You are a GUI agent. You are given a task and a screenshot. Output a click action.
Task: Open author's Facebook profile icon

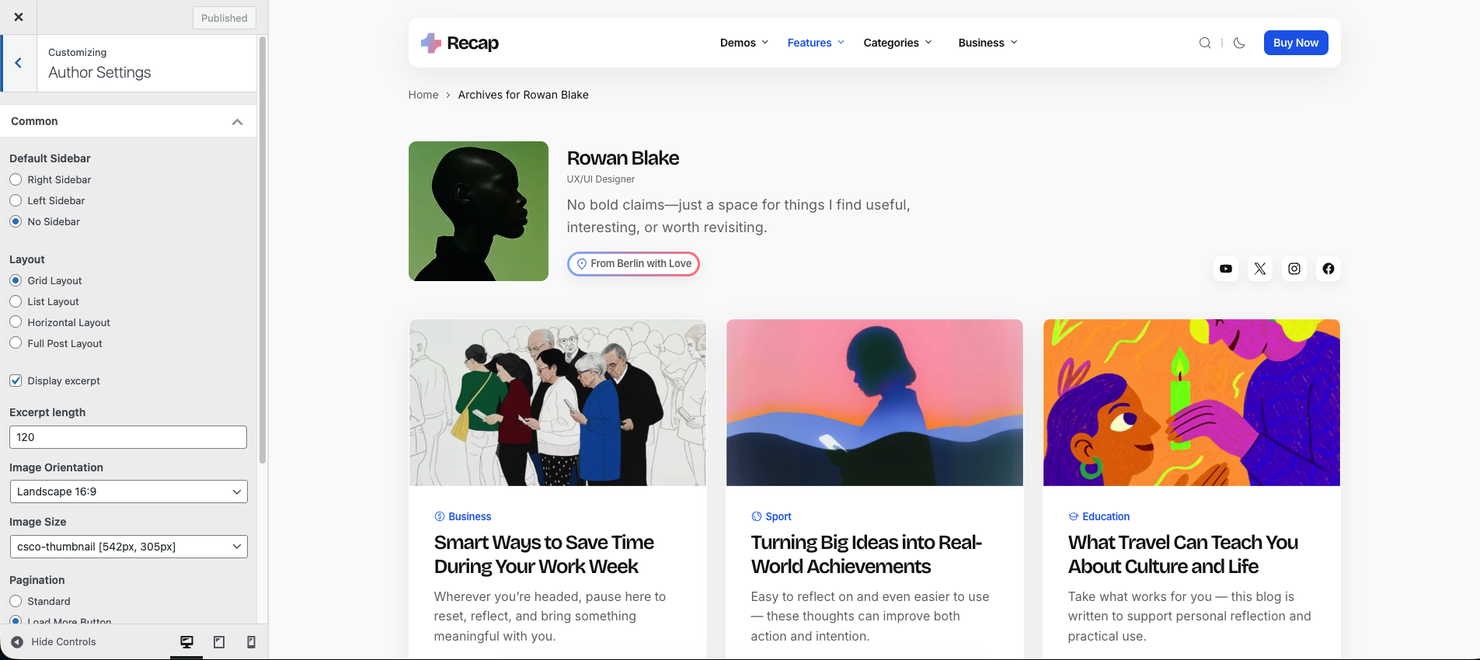pos(1329,269)
